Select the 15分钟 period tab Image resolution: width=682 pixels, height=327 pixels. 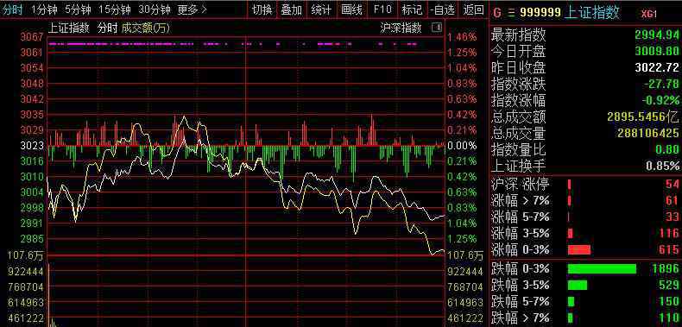(115, 9)
